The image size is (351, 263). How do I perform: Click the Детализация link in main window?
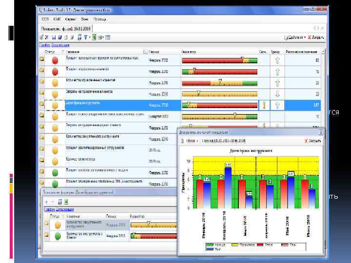[60, 45]
